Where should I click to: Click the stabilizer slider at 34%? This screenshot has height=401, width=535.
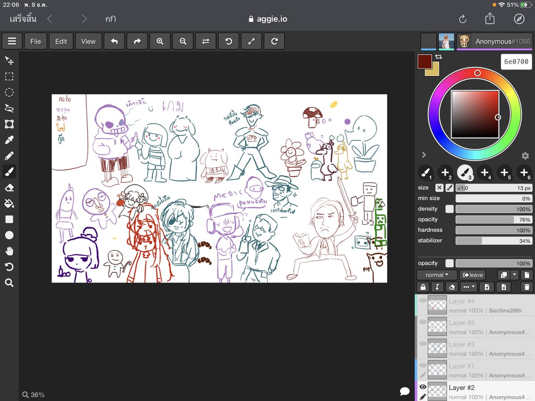click(x=494, y=241)
